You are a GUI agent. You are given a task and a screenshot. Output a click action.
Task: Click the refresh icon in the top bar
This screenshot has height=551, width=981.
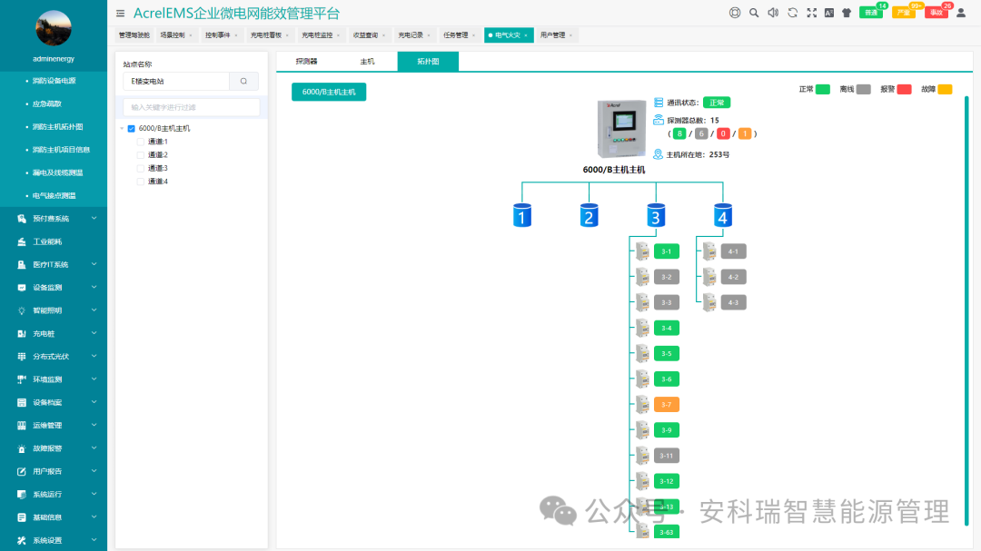tap(792, 13)
